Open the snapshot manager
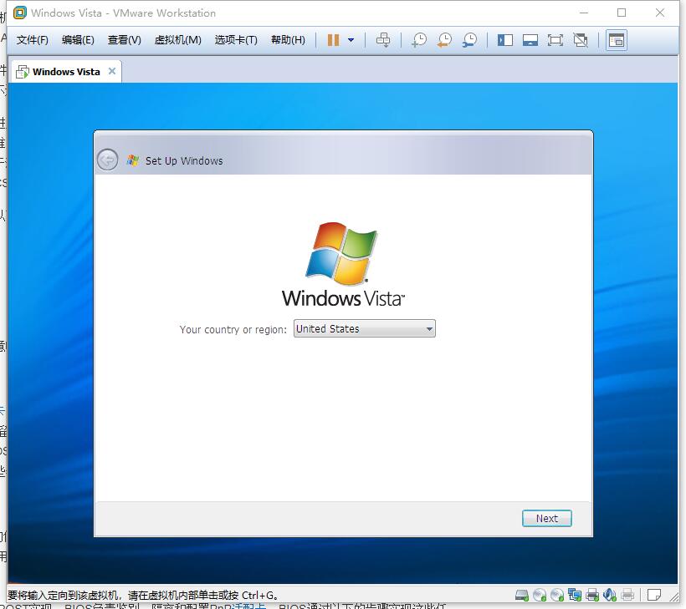This screenshot has width=686, height=609. coord(470,40)
